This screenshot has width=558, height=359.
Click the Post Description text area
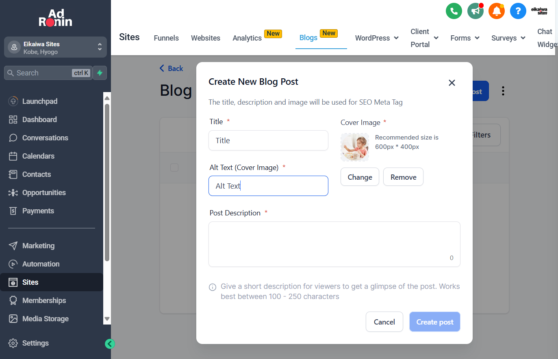click(x=334, y=244)
